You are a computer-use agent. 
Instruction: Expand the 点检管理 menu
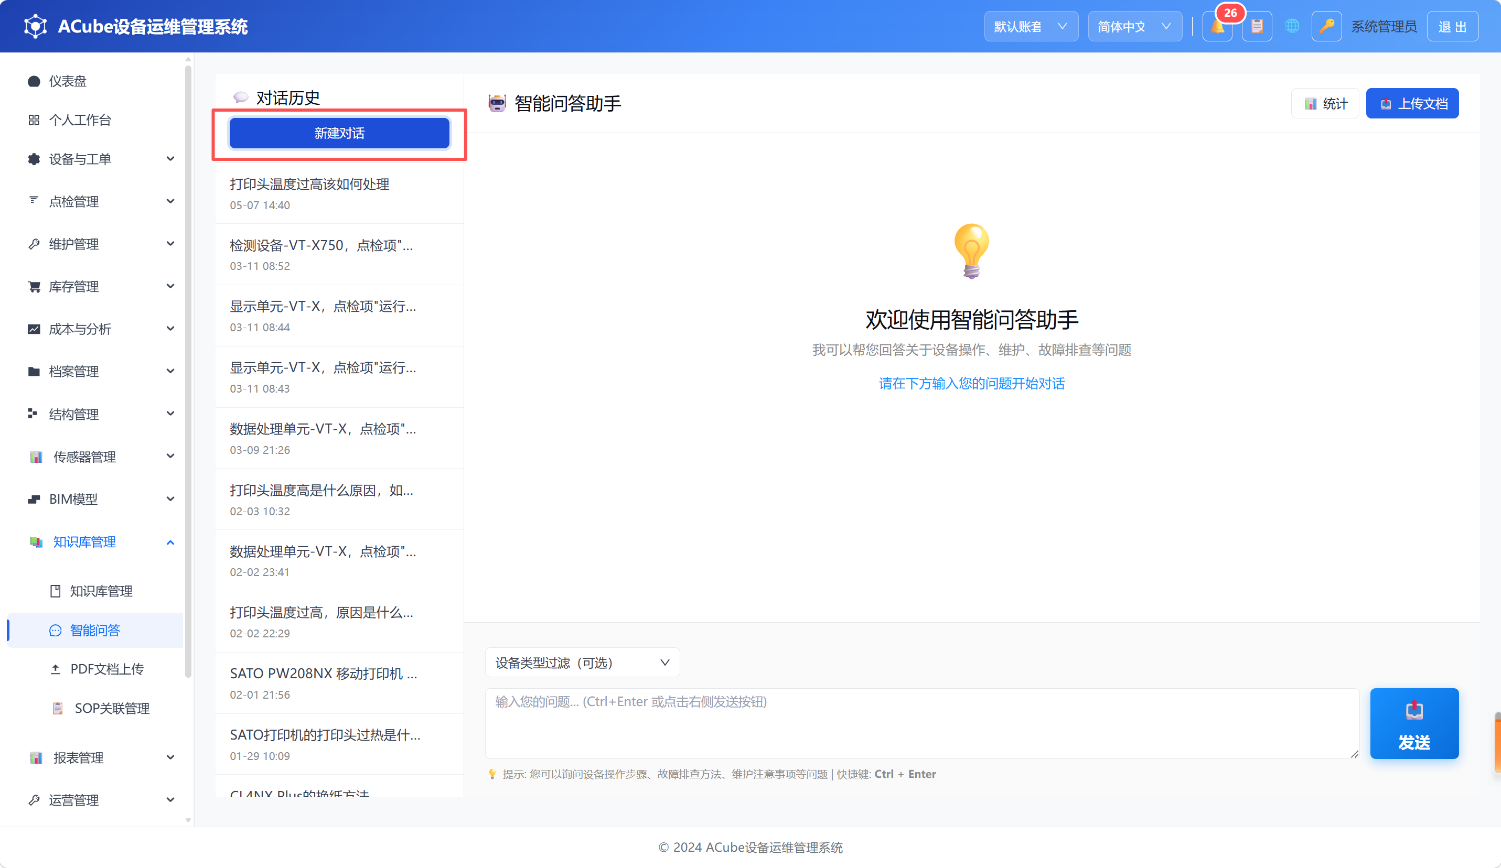(95, 202)
